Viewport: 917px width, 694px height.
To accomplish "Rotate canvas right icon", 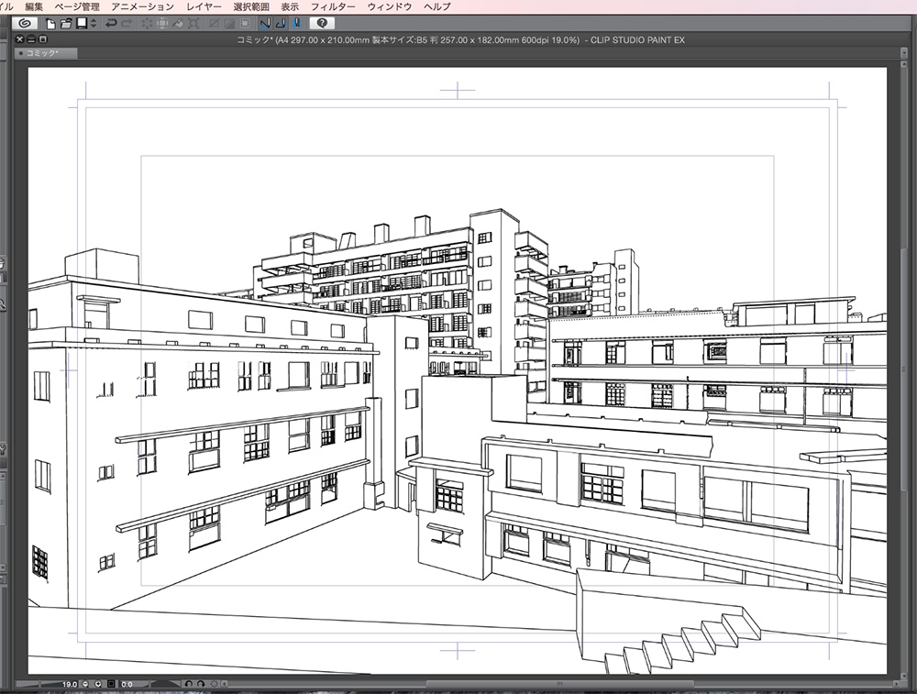I will coord(201,684).
